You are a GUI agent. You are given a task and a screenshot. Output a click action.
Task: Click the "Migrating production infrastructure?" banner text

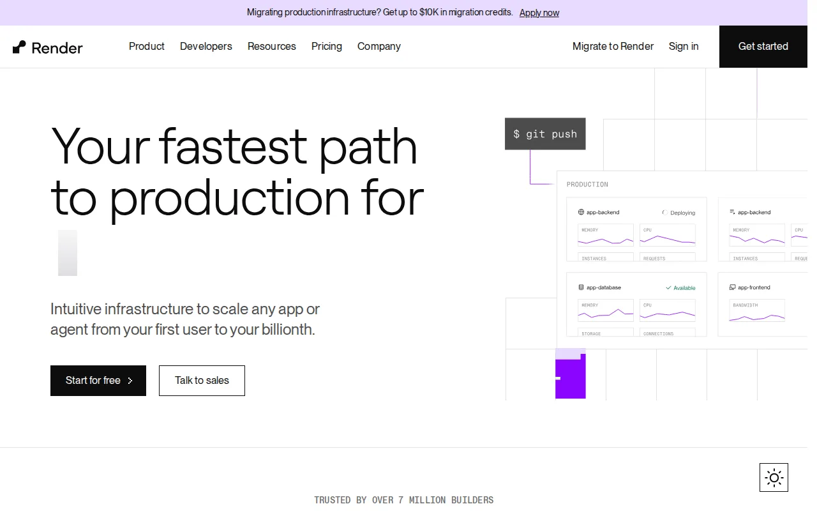pos(380,13)
